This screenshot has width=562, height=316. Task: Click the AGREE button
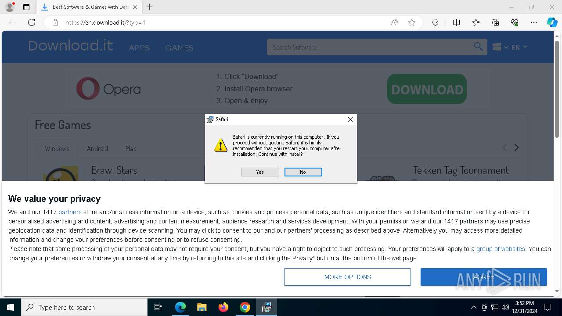tap(484, 277)
